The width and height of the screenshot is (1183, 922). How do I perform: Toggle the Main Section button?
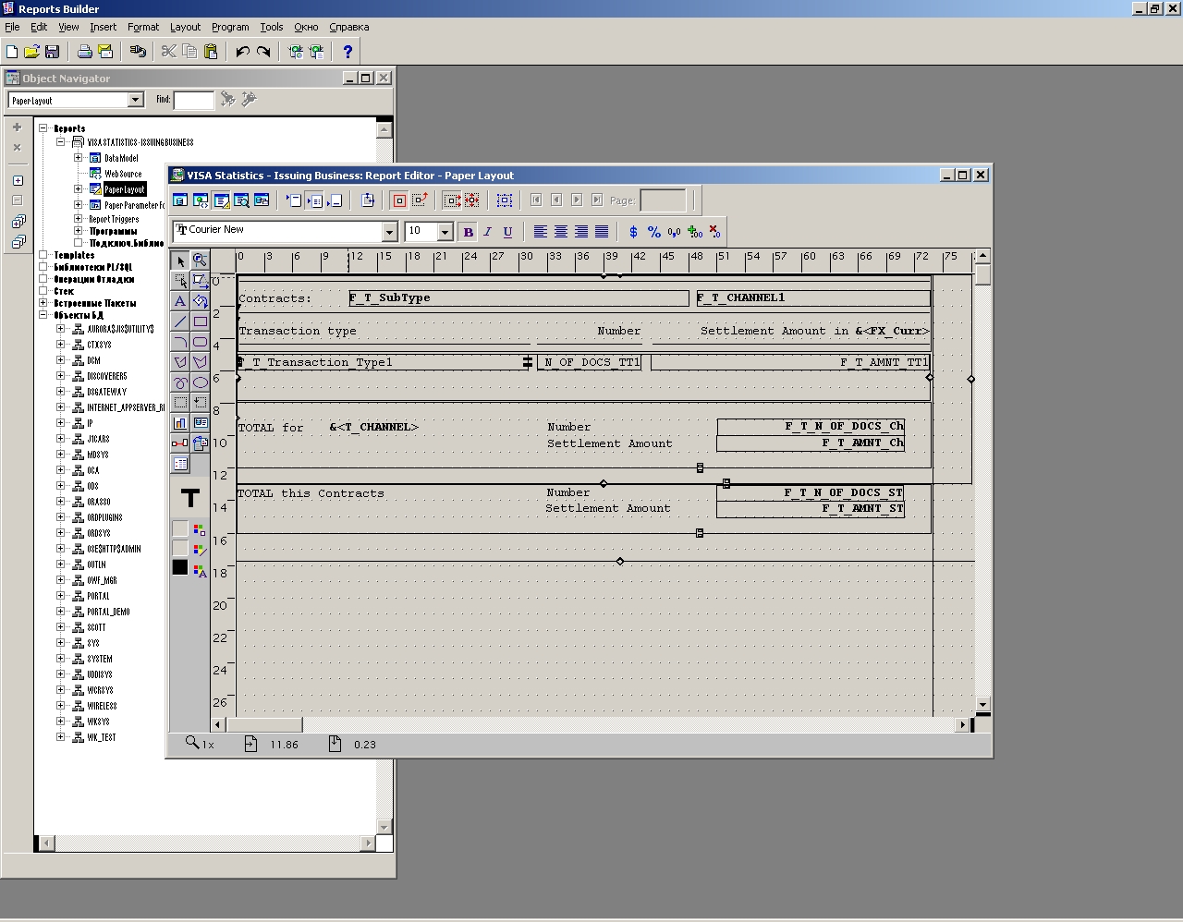[314, 200]
